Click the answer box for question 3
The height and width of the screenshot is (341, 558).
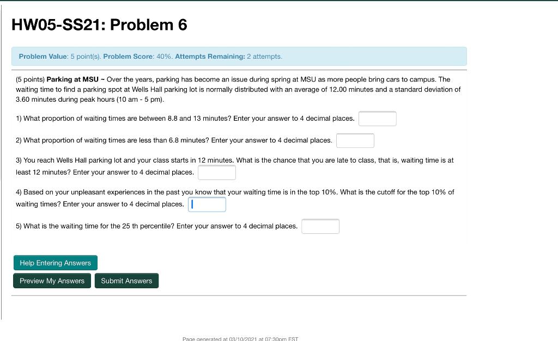216,172
